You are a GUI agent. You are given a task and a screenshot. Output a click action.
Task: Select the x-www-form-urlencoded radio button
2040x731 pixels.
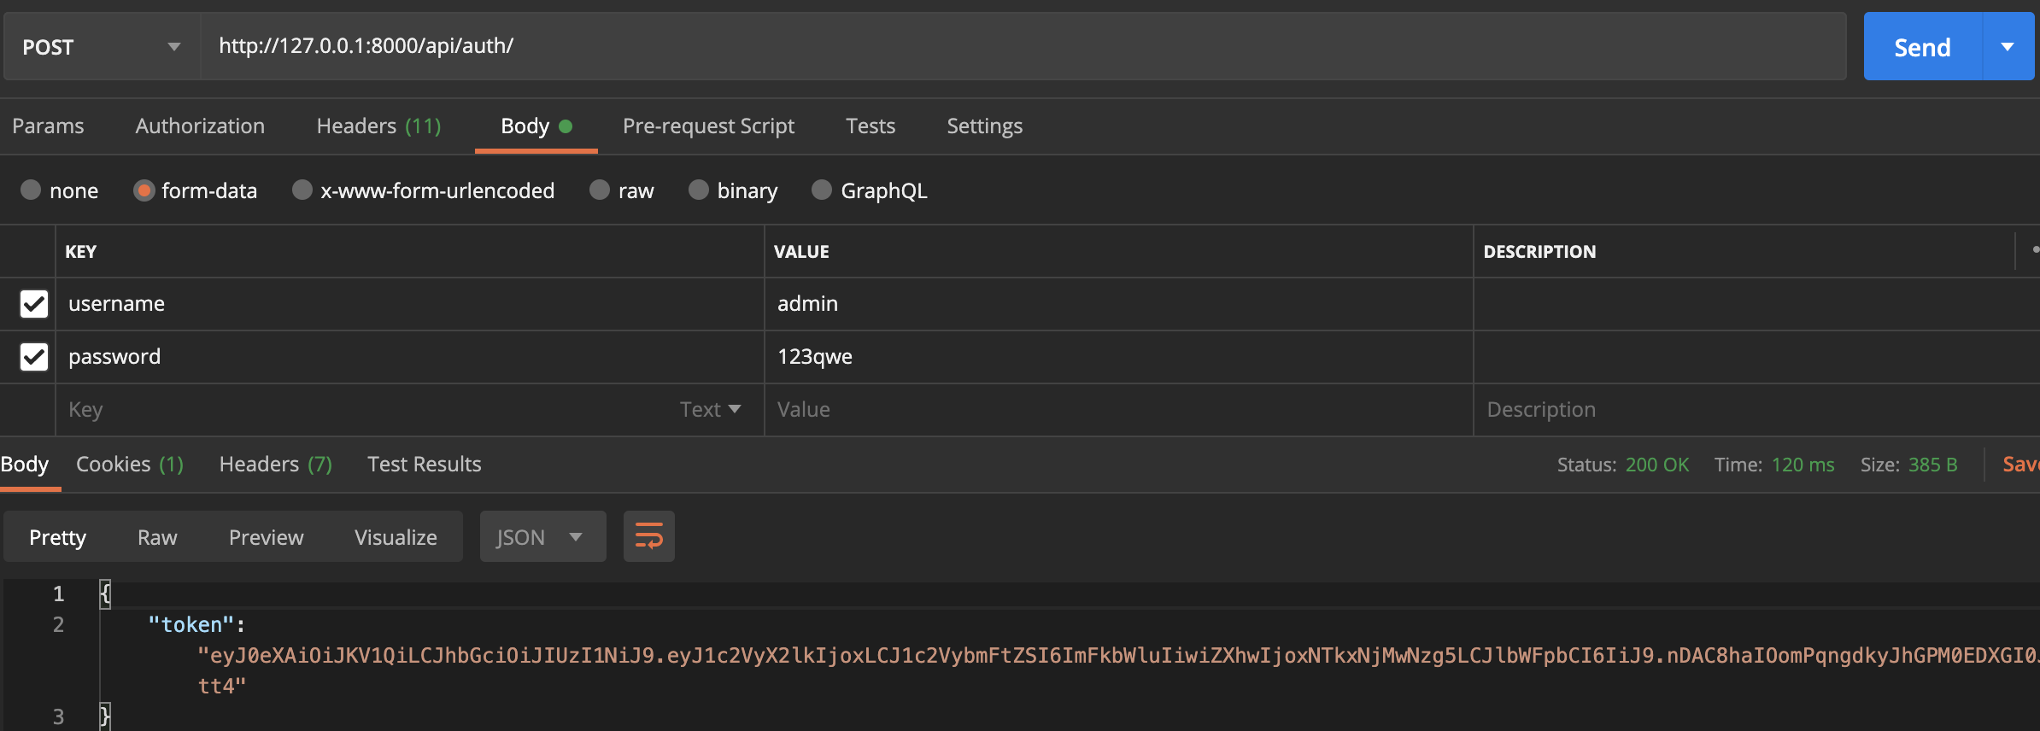(302, 190)
